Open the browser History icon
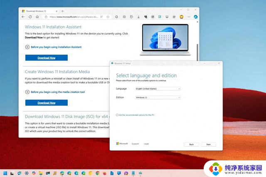266x177 pixels. (x=131, y=17)
